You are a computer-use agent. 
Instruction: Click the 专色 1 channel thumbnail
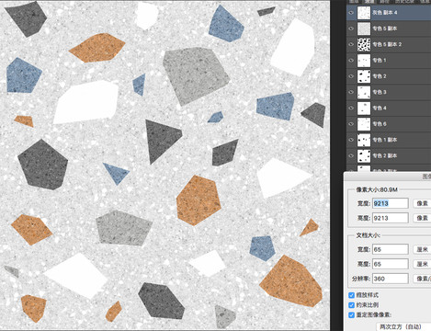364,61
